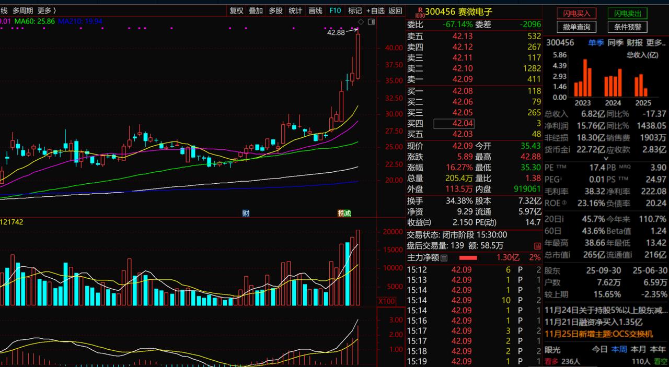
Task: Click the 15:19 trade tick row
Action: tap(474, 361)
